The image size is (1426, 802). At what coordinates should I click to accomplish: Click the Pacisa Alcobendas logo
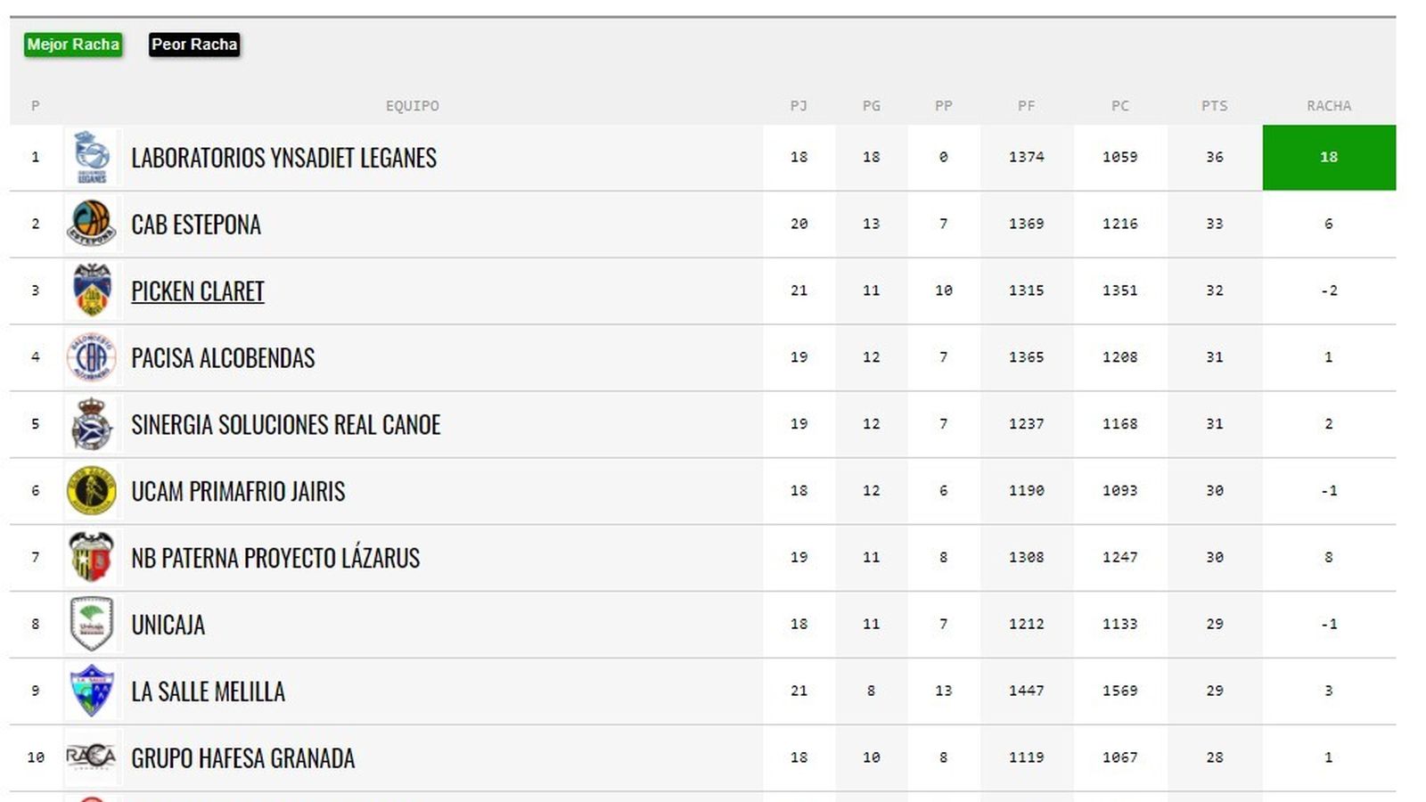93,357
